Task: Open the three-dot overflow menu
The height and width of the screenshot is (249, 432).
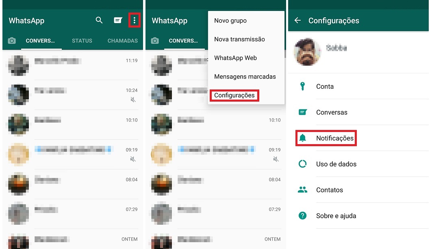Action: click(x=134, y=20)
